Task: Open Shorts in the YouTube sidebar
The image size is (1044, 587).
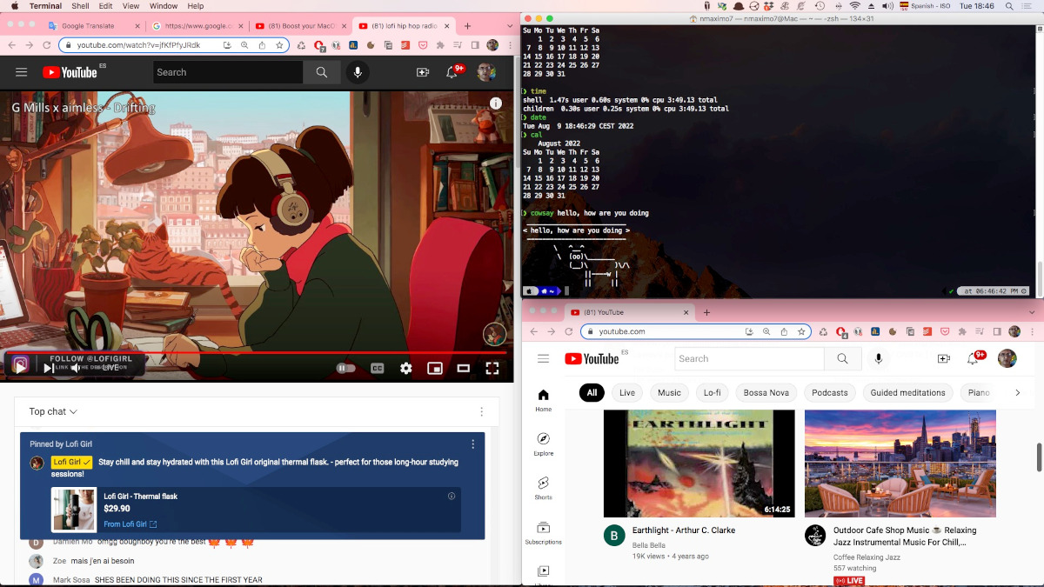Action: [543, 488]
